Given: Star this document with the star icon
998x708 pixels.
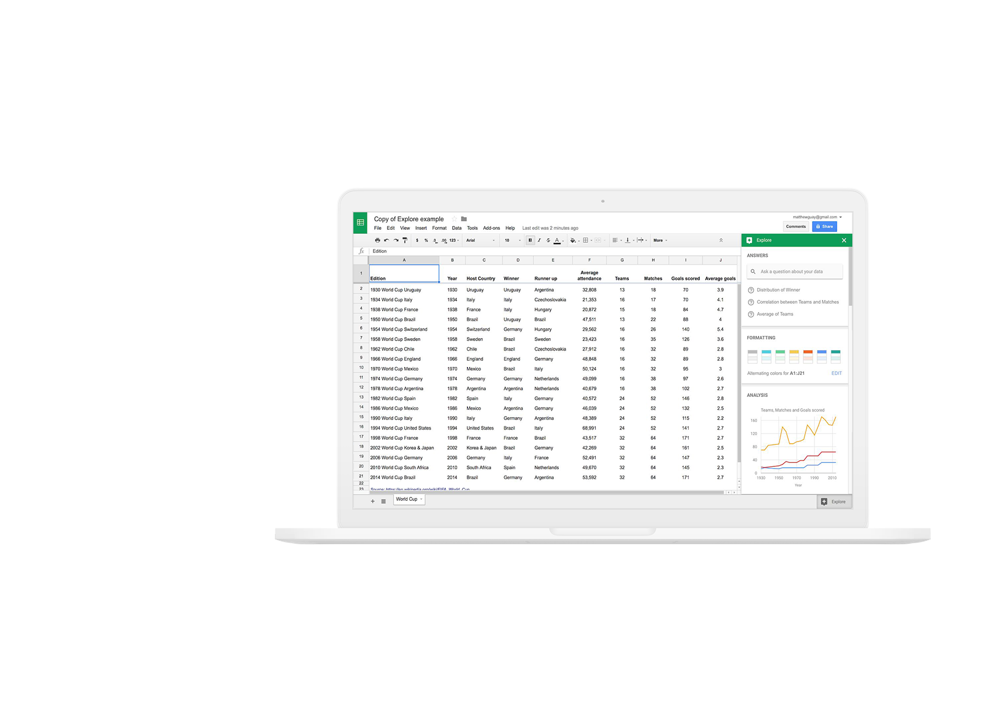Looking at the screenshot, I should coord(454,219).
